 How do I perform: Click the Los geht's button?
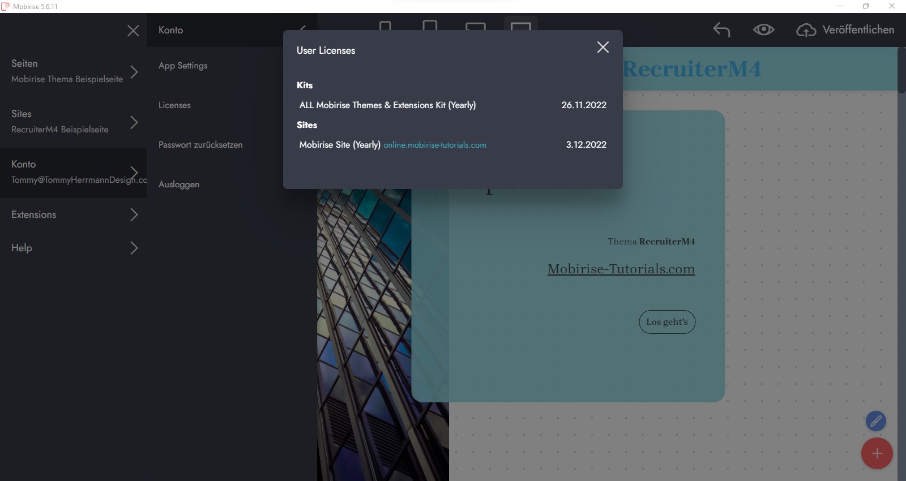point(667,322)
